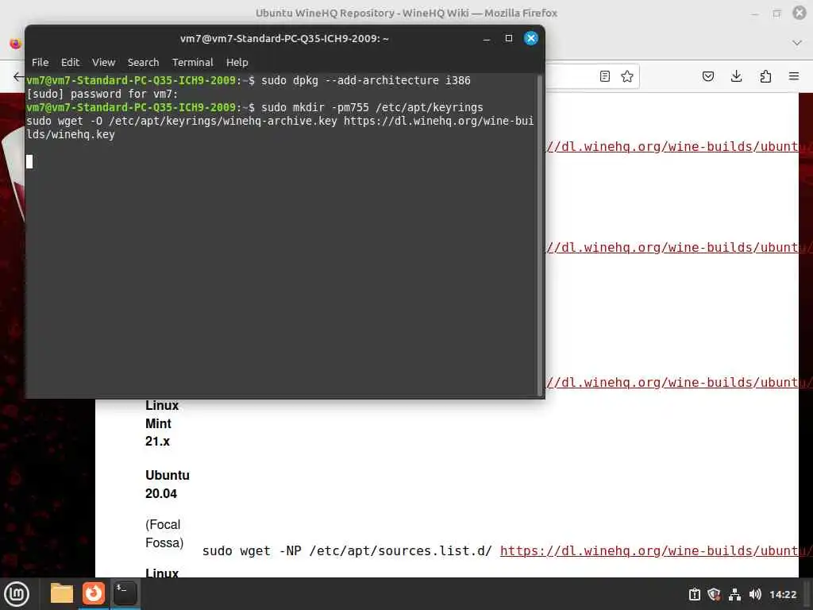Click the terminal scrollbar

pyautogui.click(x=539, y=234)
